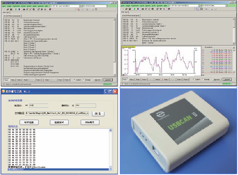This screenshot has width=238, height=175.
Task: Click the log list scroll-up arrow in the flash tool
Action: [110, 131]
